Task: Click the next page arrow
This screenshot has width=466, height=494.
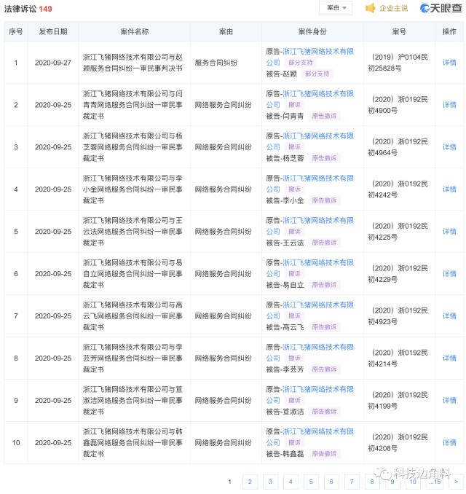Action: click(x=456, y=482)
